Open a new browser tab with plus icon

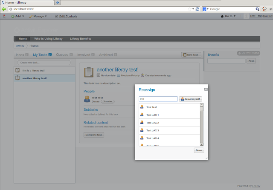click(x=57, y=3)
